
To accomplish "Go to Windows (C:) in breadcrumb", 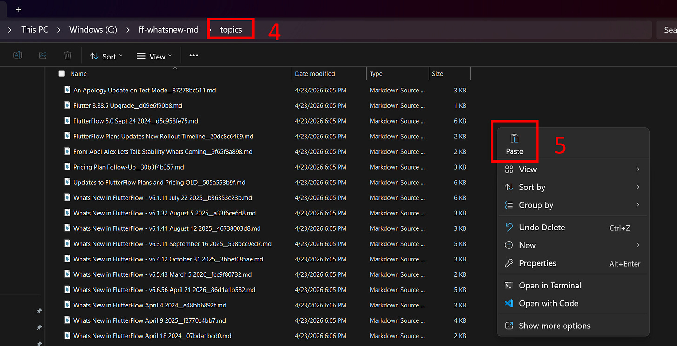I will click(x=93, y=30).
